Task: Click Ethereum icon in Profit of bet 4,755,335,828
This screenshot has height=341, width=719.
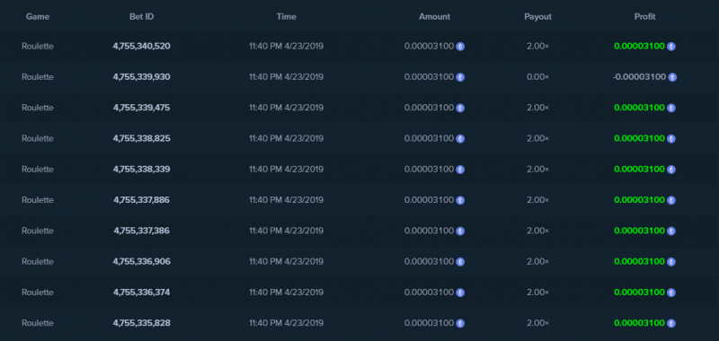Action: (x=670, y=323)
